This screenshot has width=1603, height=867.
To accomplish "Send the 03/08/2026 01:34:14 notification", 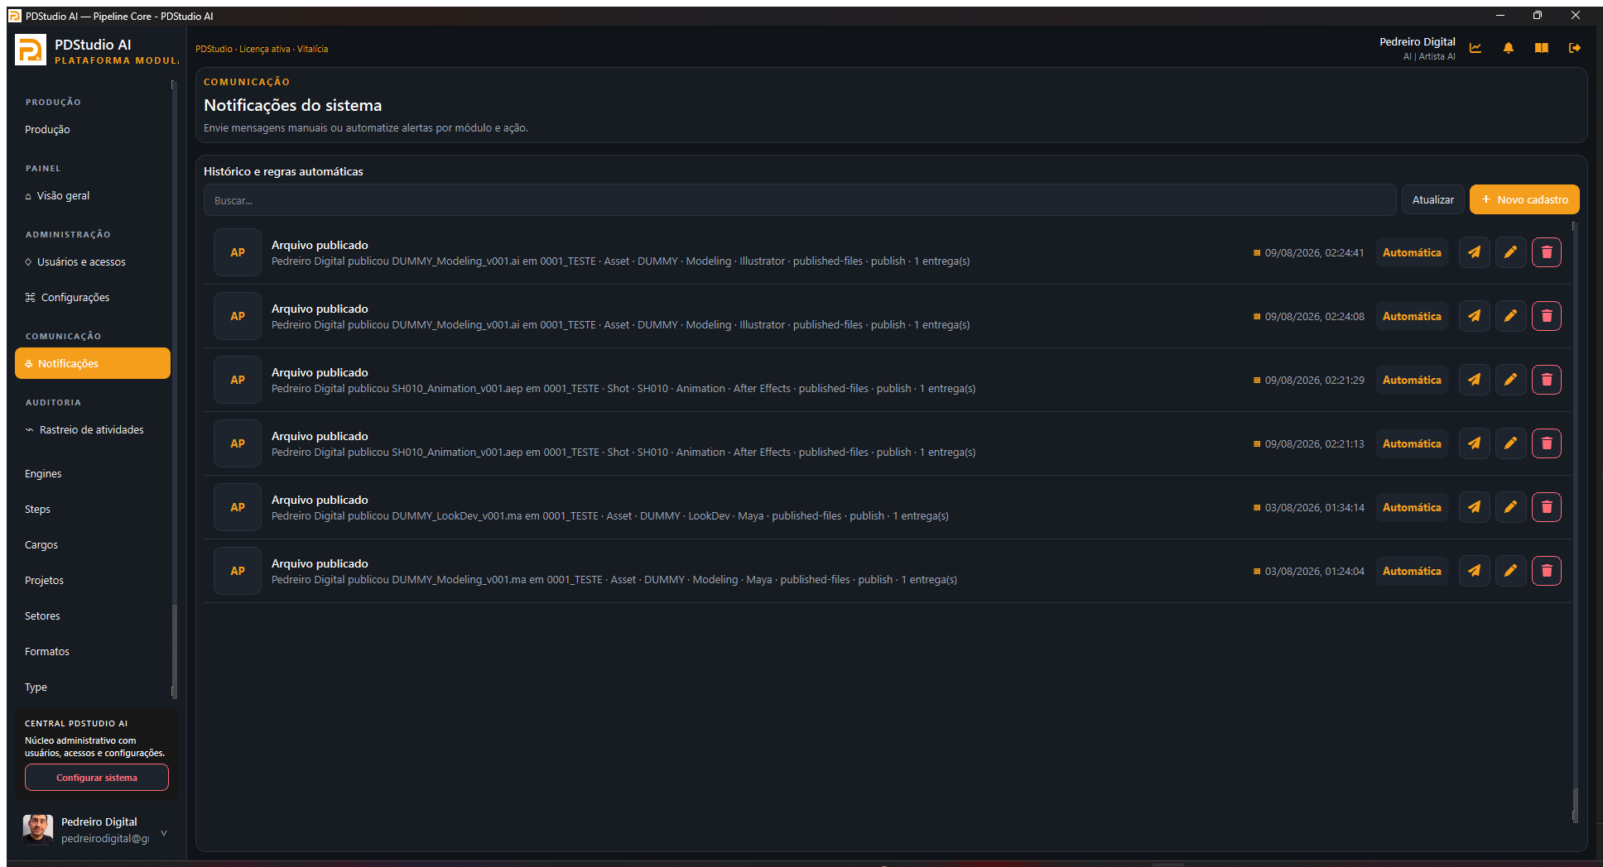I will (1475, 507).
